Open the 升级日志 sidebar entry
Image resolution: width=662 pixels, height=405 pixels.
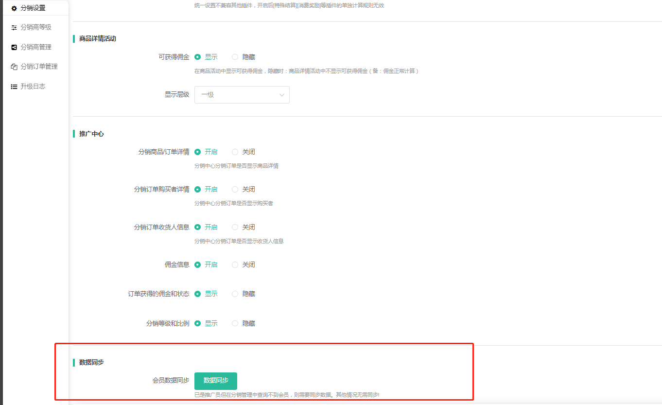pyautogui.click(x=33, y=87)
